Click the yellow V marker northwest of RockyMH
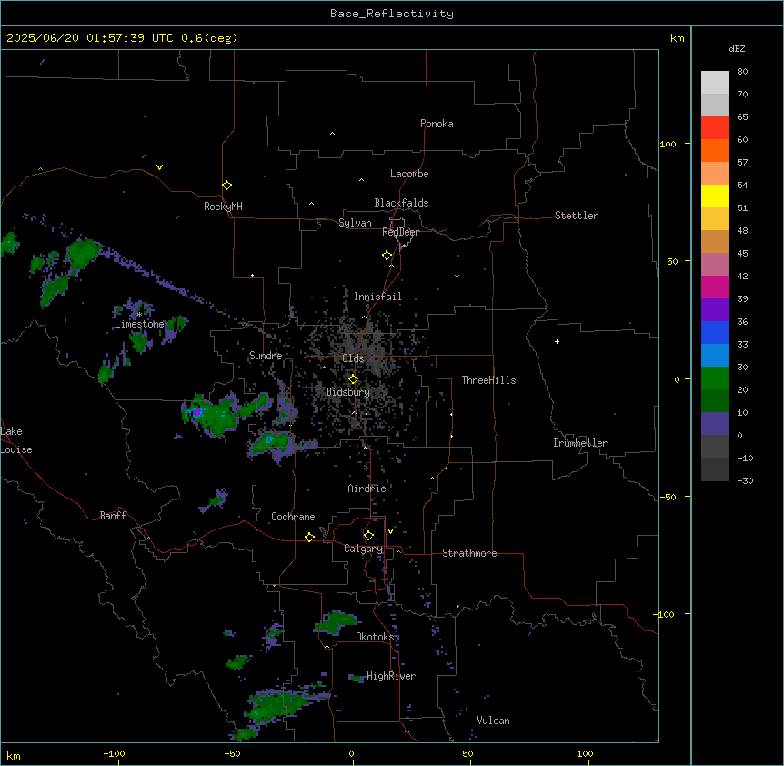784x766 pixels. pos(159,167)
